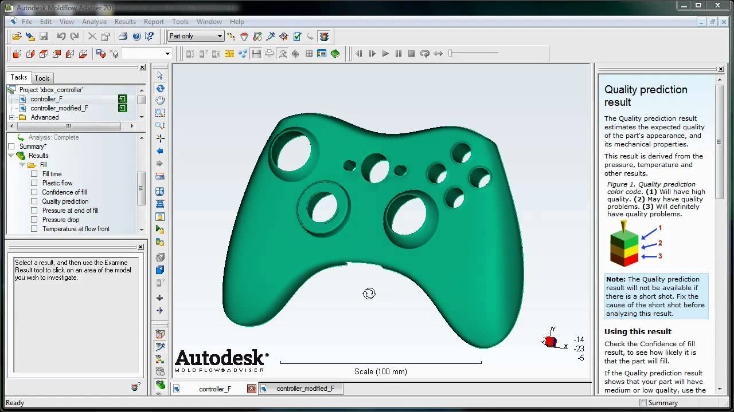Viewport: 734px width, 412px height.
Task: Tick the Pressure drop checkbox
Action: [x=34, y=220]
